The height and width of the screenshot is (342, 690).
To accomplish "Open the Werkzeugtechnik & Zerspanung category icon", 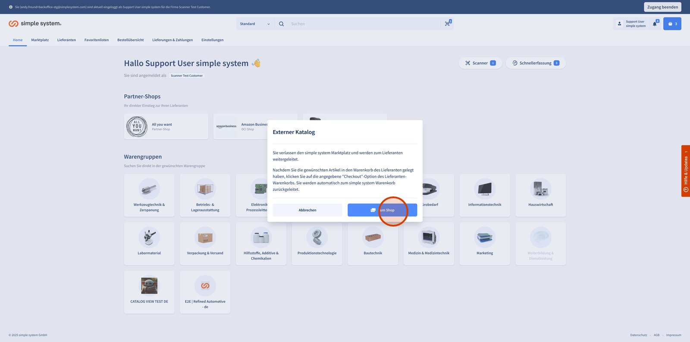I will point(149,189).
